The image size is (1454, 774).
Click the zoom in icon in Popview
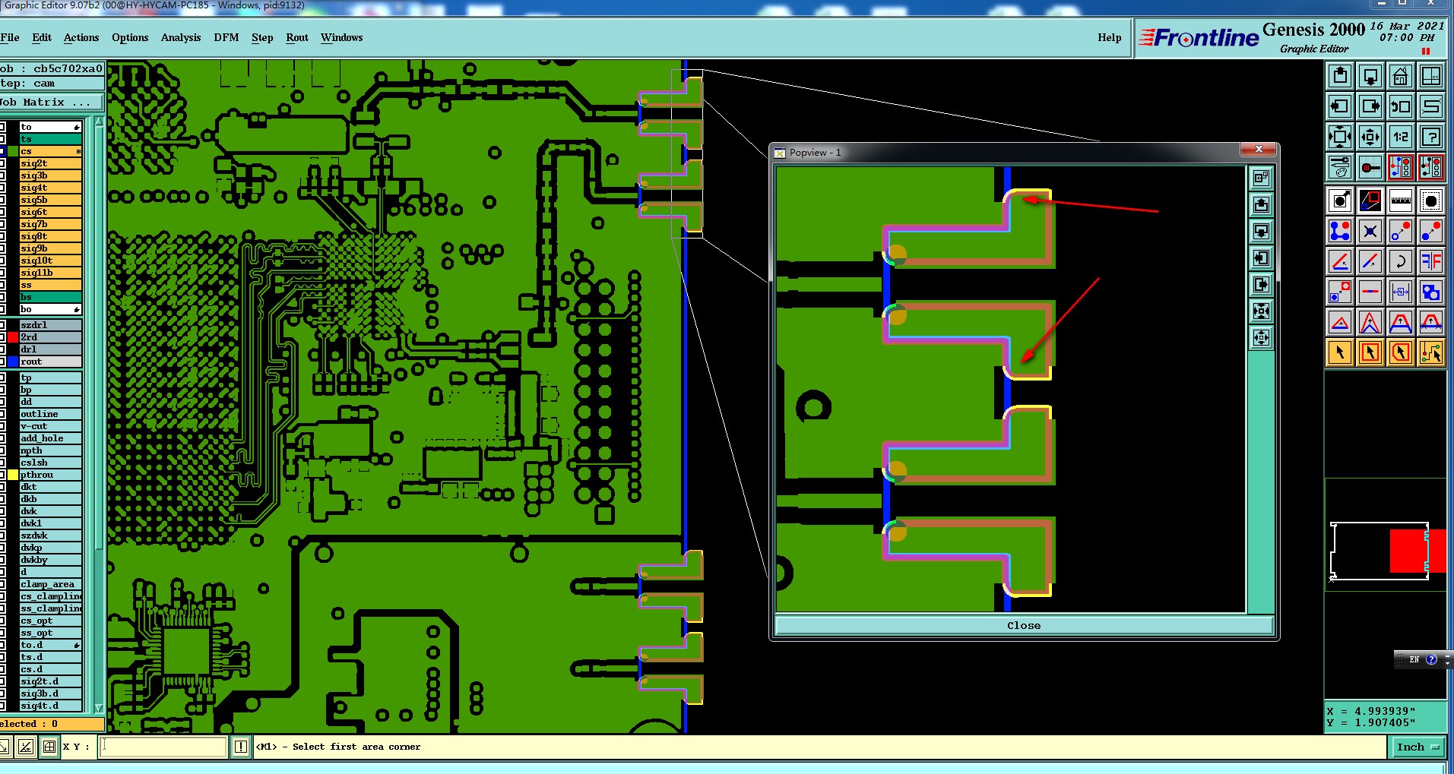click(x=1261, y=311)
